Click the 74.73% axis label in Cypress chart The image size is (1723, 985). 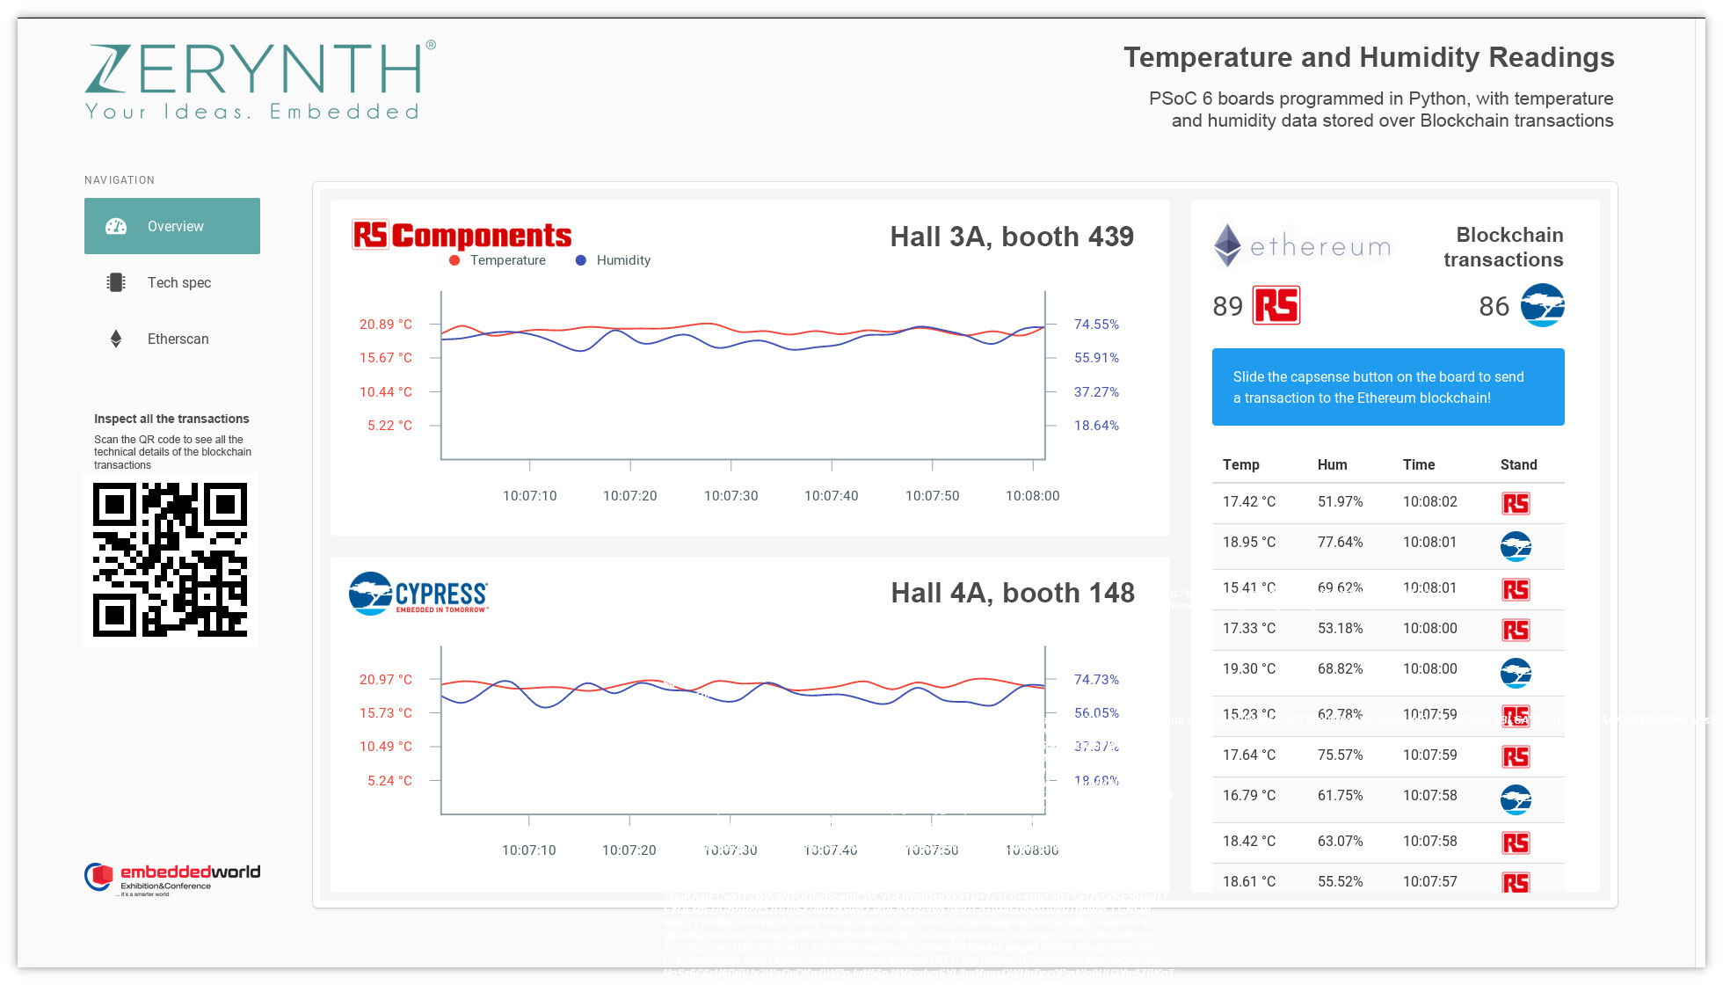point(1096,680)
